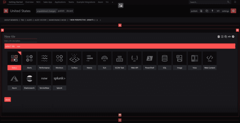Open the Teams nav item
240x123 pixels.
(x=71, y=2)
